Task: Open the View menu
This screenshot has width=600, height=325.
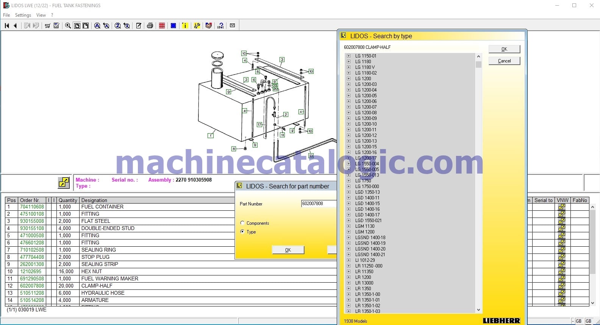Action: [x=41, y=15]
